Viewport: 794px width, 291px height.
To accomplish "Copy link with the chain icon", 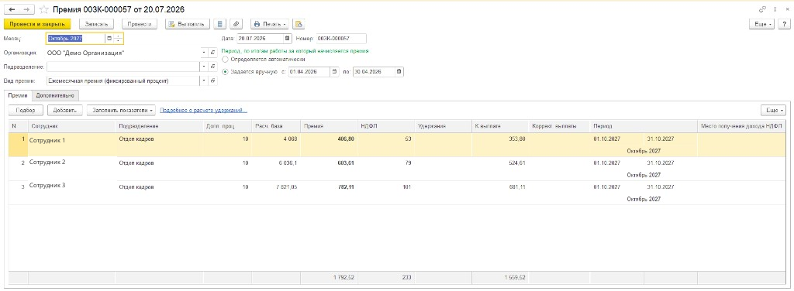I will pos(763,9).
